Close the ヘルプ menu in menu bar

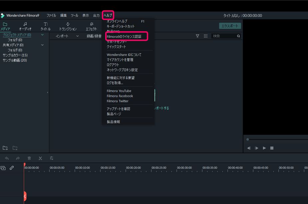coord(108,15)
